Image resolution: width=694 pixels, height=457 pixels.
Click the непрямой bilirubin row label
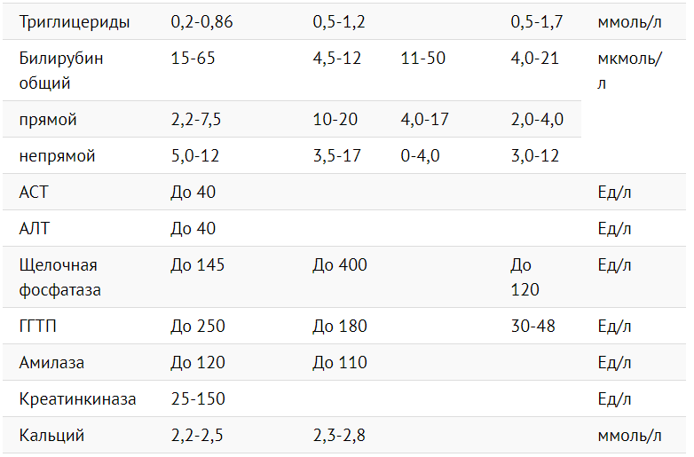coord(57,156)
